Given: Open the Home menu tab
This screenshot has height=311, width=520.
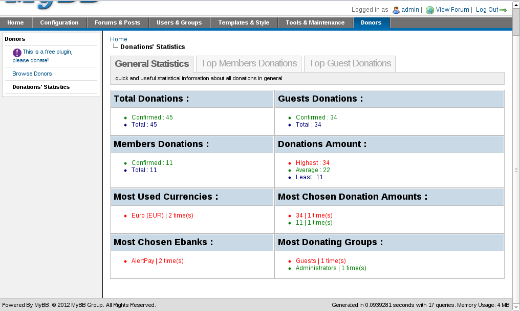Looking at the screenshot, I should 15,22.
